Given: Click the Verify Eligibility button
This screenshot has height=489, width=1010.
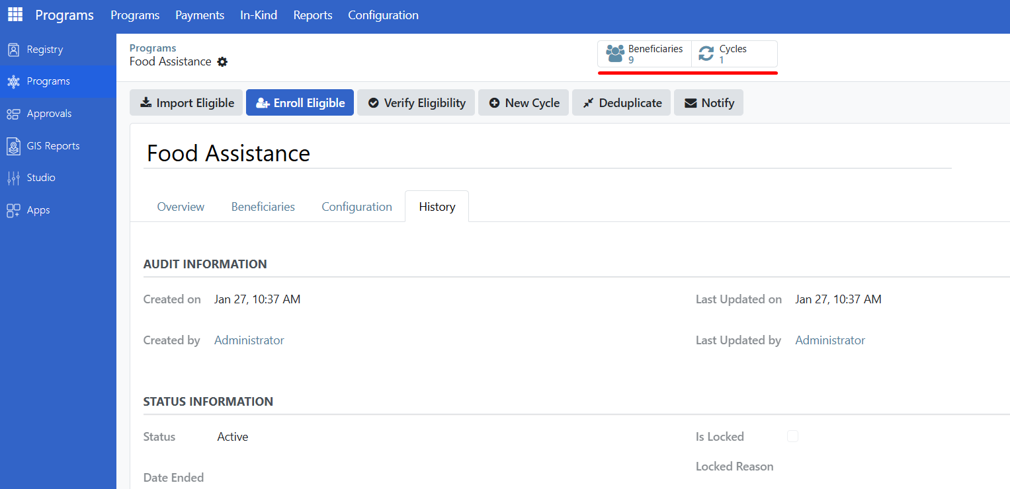Looking at the screenshot, I should [x=416, y=103].
